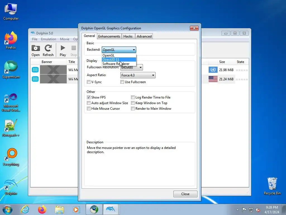This screenshot has width=286, height=215.
Task: Open Windows Media Player from the taskbar
Action: coord(76,210)
